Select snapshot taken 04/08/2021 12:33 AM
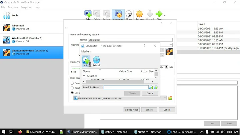 (x=210, y=28)
